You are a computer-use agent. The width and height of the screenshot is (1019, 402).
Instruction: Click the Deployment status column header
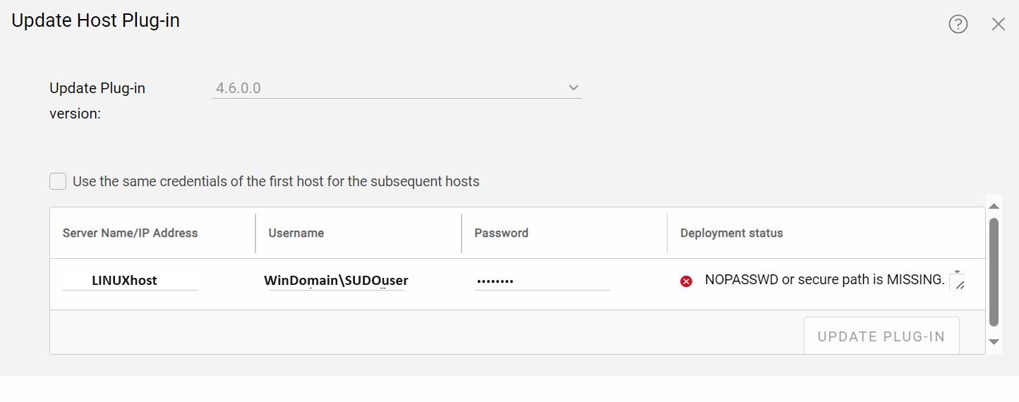click(x=731, y=233)
